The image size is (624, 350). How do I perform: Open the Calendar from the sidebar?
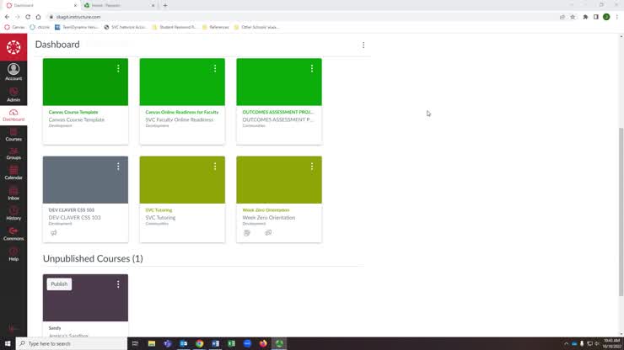pyautogui.click(x=13, y=173)
